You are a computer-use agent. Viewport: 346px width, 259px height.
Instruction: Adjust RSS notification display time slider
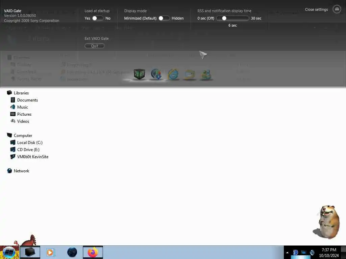click(x=232, y=18)
